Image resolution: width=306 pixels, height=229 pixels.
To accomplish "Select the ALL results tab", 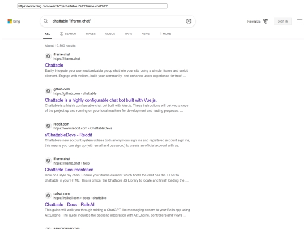I will pyautogui.click(x=48, y=34).
